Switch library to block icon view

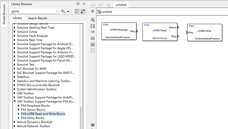[x=83, y=11]
